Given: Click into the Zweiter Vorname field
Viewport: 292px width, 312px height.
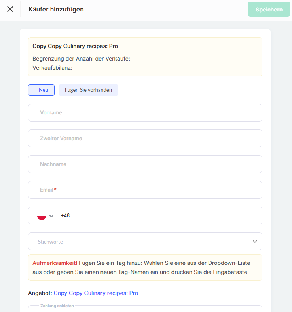Looking at the screenshot, I should pyautogui.click(x=145, y=139).
